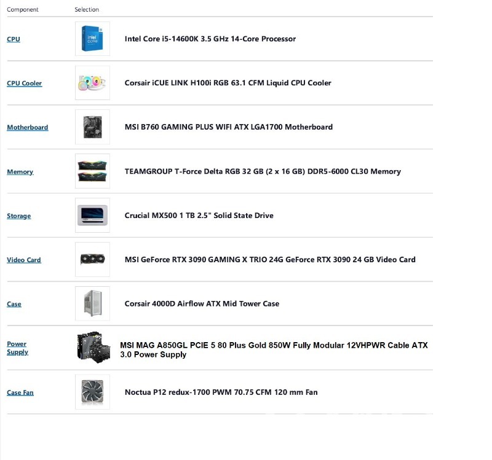Click the MSI power supply image
Image resolution: width=492 pixels, height=460 pixels.
pos(93,348)
